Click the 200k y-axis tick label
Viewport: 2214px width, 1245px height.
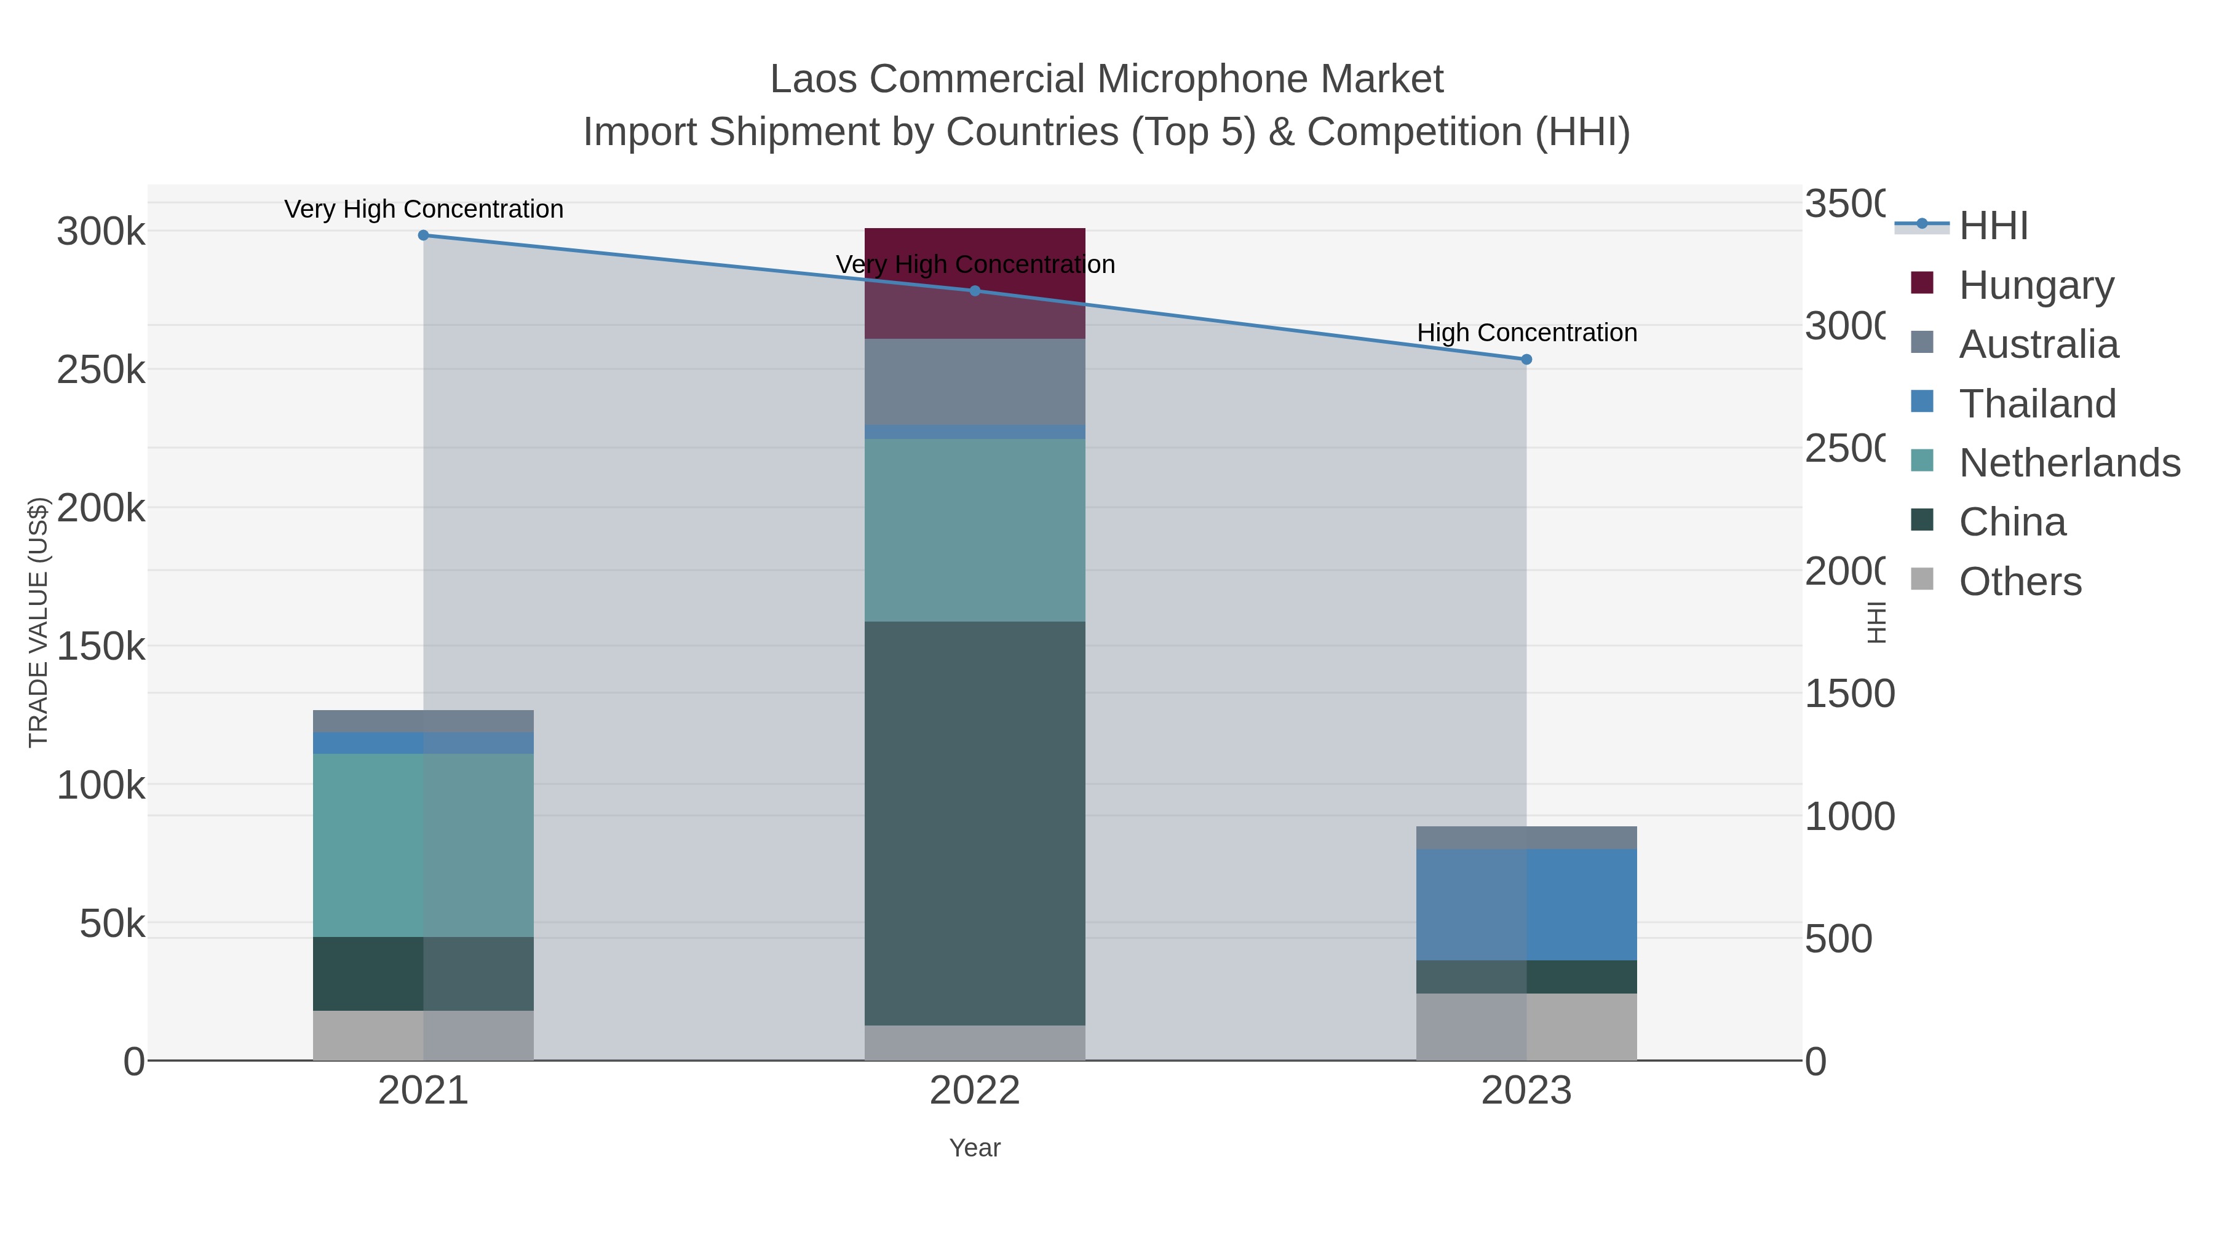[101, 508]
